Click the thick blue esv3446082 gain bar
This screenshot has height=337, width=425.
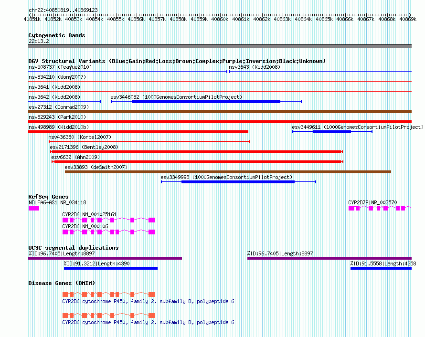coord(206,102)
